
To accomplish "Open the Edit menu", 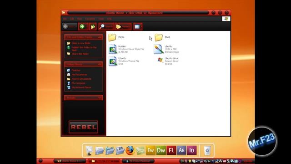I will (72, 19).
